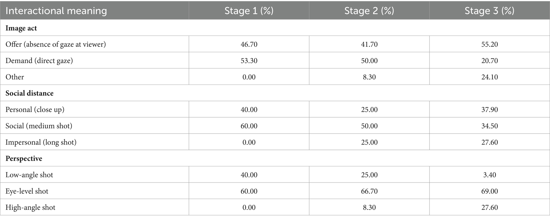
Task: Click Stage 3 value for Social medium shot
Action: click(489, 126)
